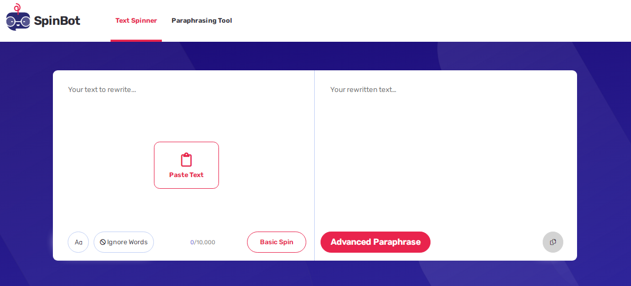Open the Paraphrasing Tool tab
The height and width of the screenshot is (286, 631).
point(202,21)
